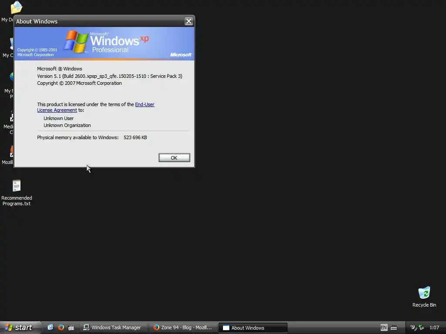The height and width of the screenshot is (334, 446).
Task: Click the Version 5.1 build text line
Action: pyautogui.click(x=109, y=76)
